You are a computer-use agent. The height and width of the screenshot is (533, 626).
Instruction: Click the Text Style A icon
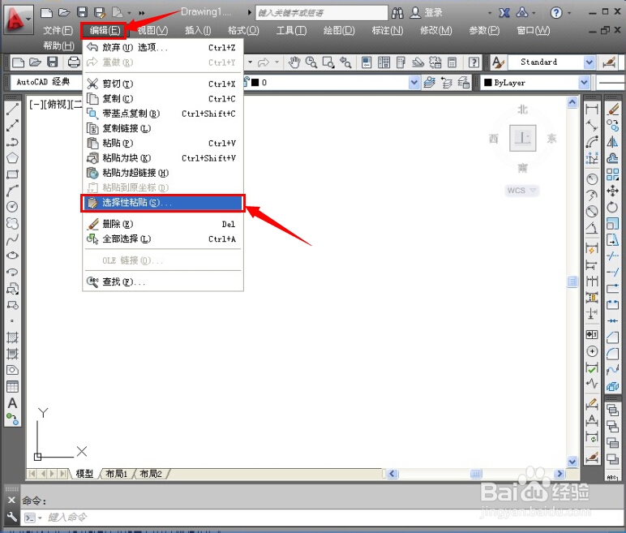(x=499, y=62)
